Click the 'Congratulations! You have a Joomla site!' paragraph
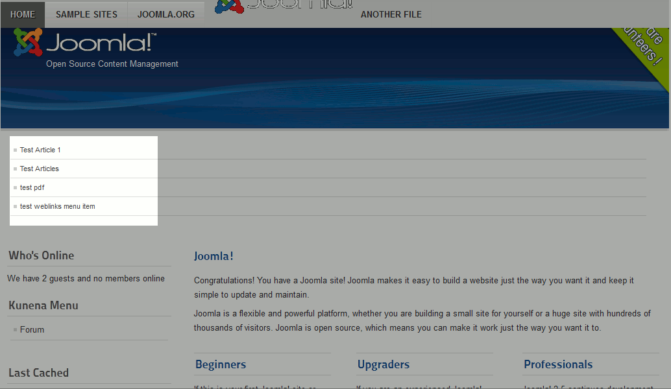Viewport: 671px width, 389px height. point(414,287)
